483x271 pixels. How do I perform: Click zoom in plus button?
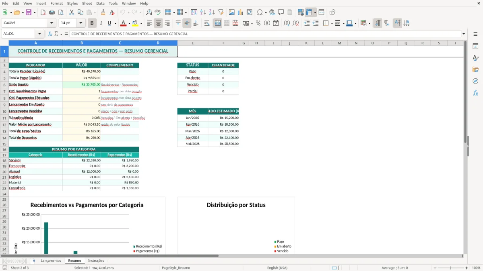pos(467,268)
